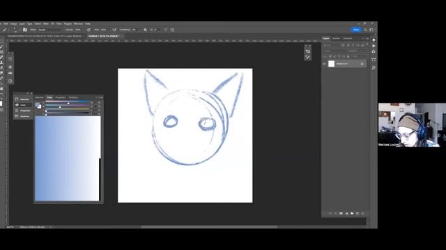
Task: Create a new group folder
Action: click(x=352, y=213)
